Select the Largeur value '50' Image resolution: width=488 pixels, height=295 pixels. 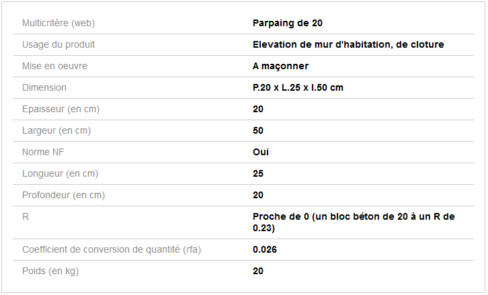click(258, 130)
